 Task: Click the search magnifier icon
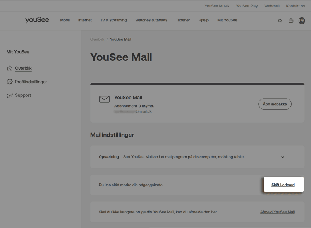(280, 21)
